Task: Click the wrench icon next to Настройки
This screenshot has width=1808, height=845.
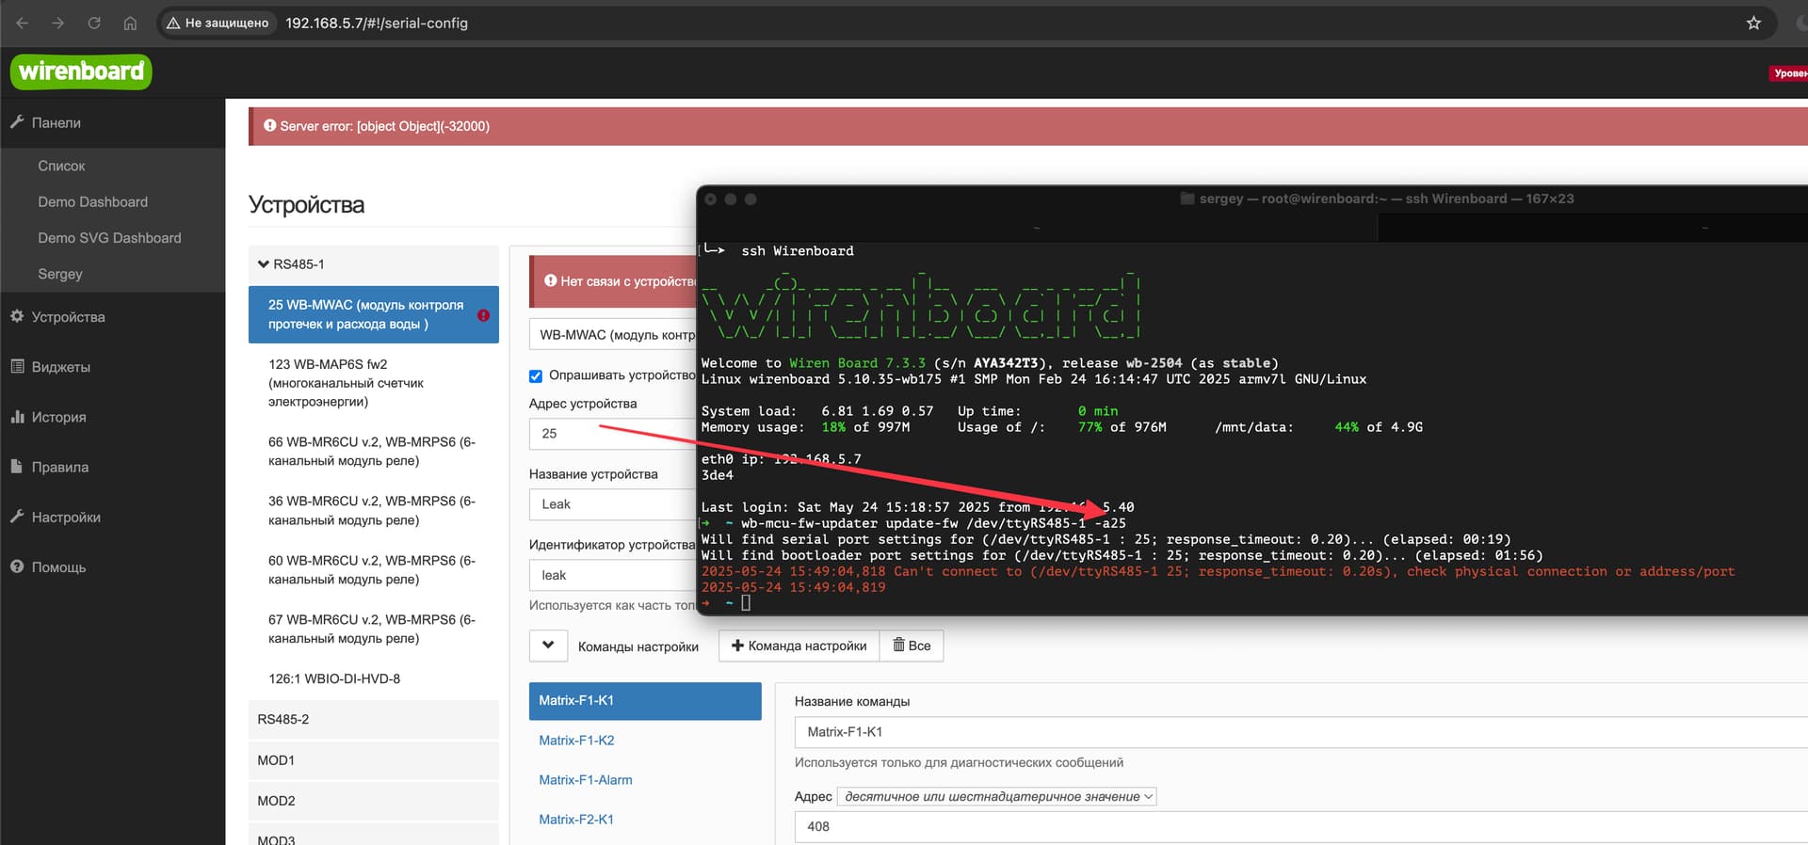Action: click(17, 517)
